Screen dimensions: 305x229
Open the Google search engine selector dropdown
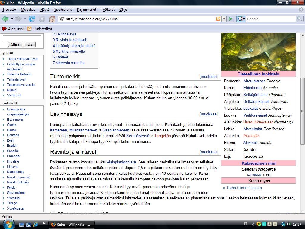point(241,19)
